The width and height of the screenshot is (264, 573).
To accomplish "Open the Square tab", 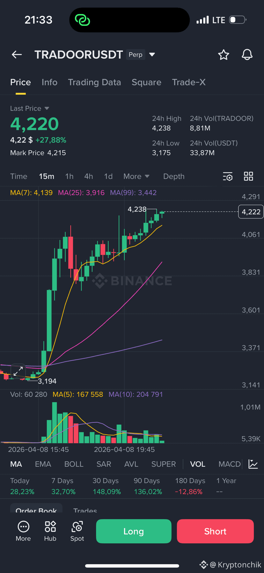I will pos(146,82).
